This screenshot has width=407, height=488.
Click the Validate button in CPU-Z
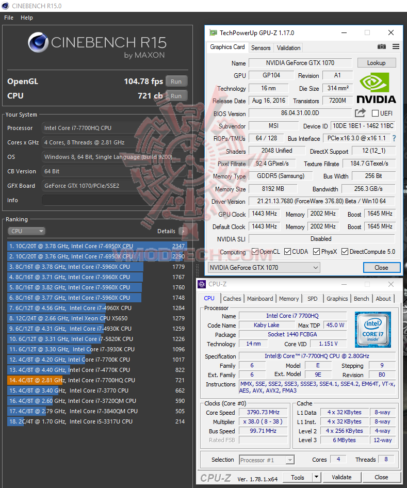coord(341,477)
